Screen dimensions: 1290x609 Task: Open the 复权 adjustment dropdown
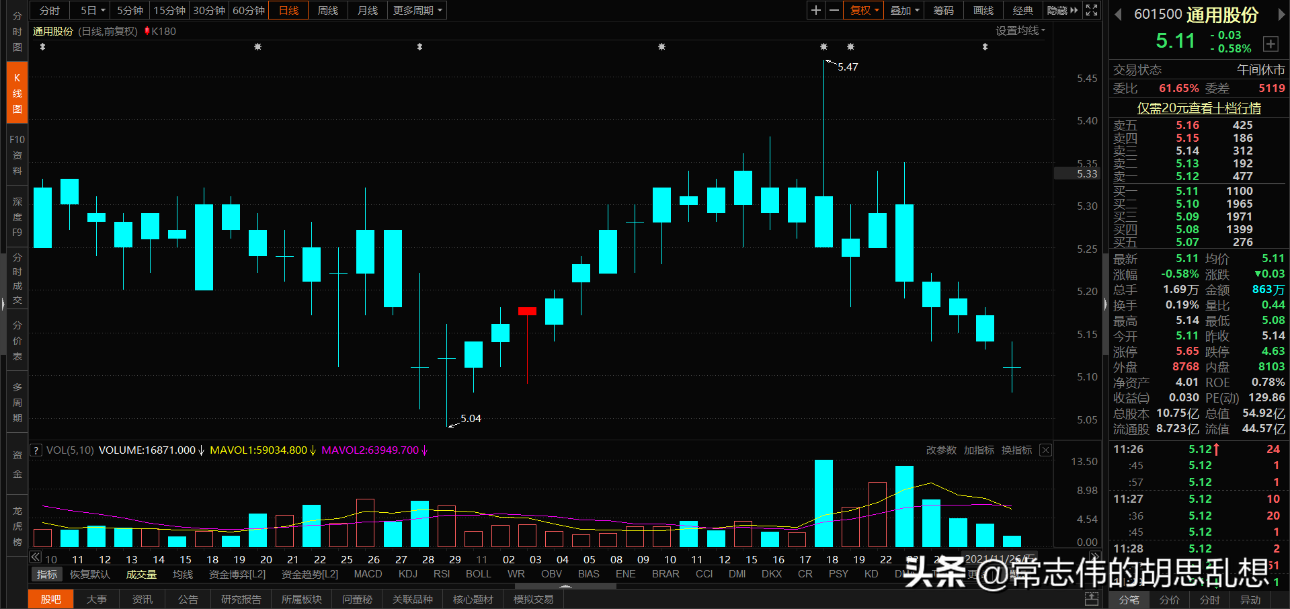(x=862, y=10)
